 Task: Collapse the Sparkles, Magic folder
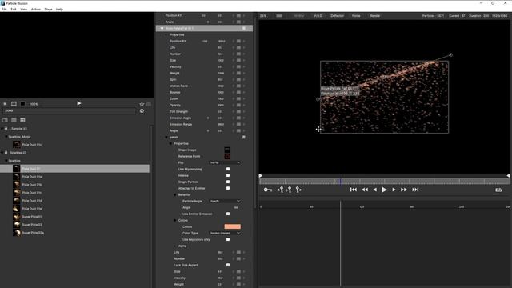[6, 137]
